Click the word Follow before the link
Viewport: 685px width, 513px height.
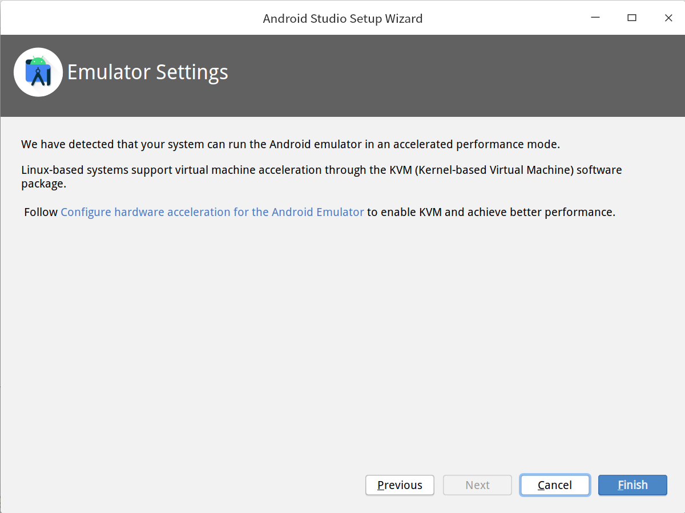tap(41, 212)
